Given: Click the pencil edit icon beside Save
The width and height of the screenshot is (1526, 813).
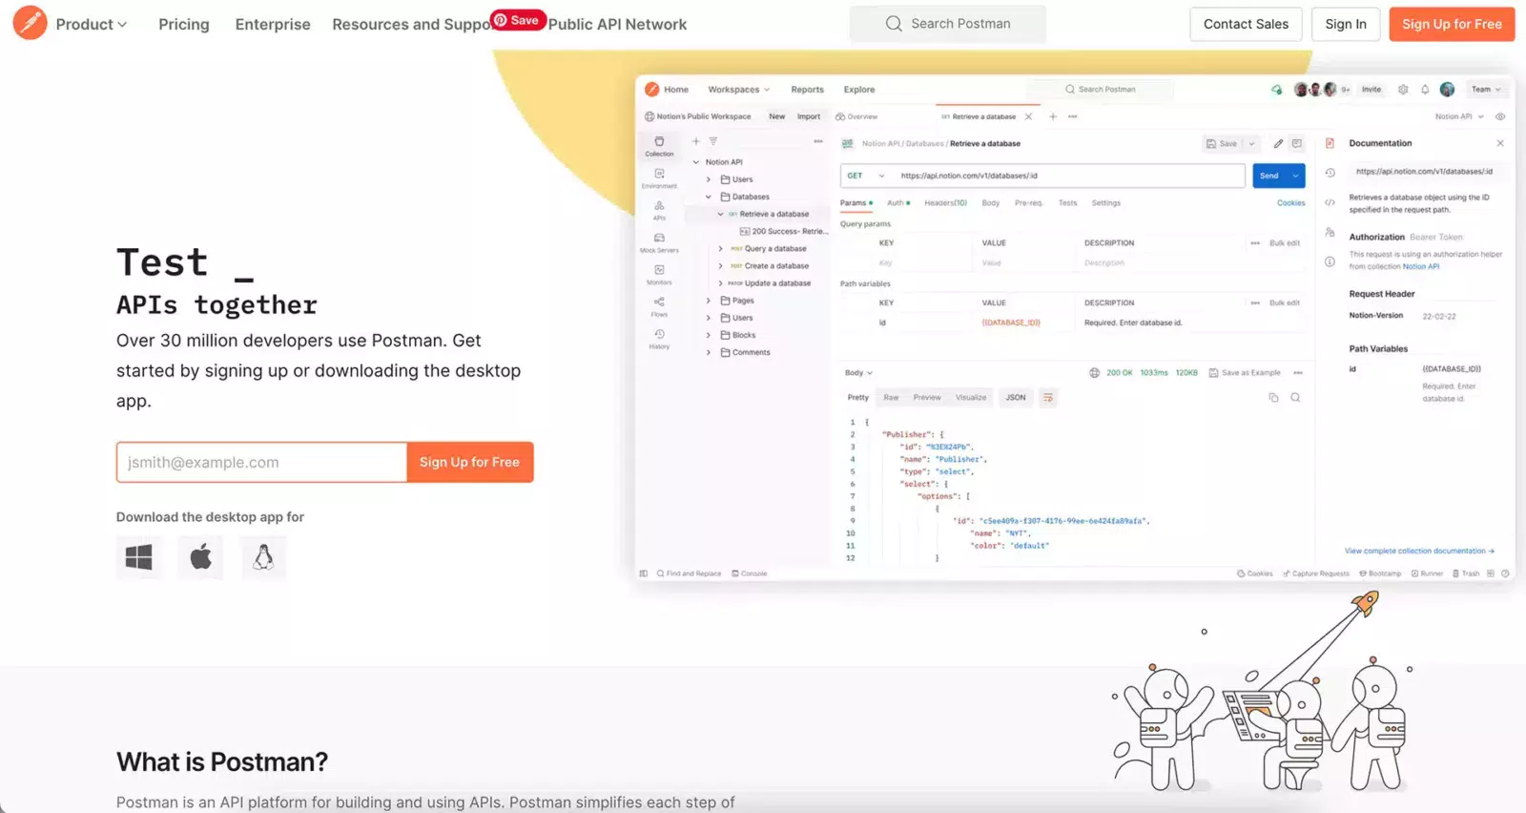Looking at the screenshot, I should (x=1278, y=144).
